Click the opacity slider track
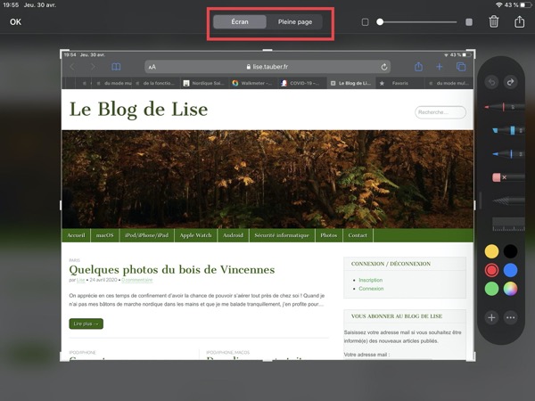The image size is (535, 401). click(x=417, y=21)
